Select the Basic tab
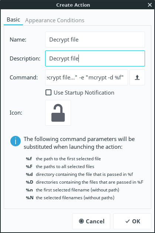Viewport: 155px width, 233px height. tap(13, 20)
